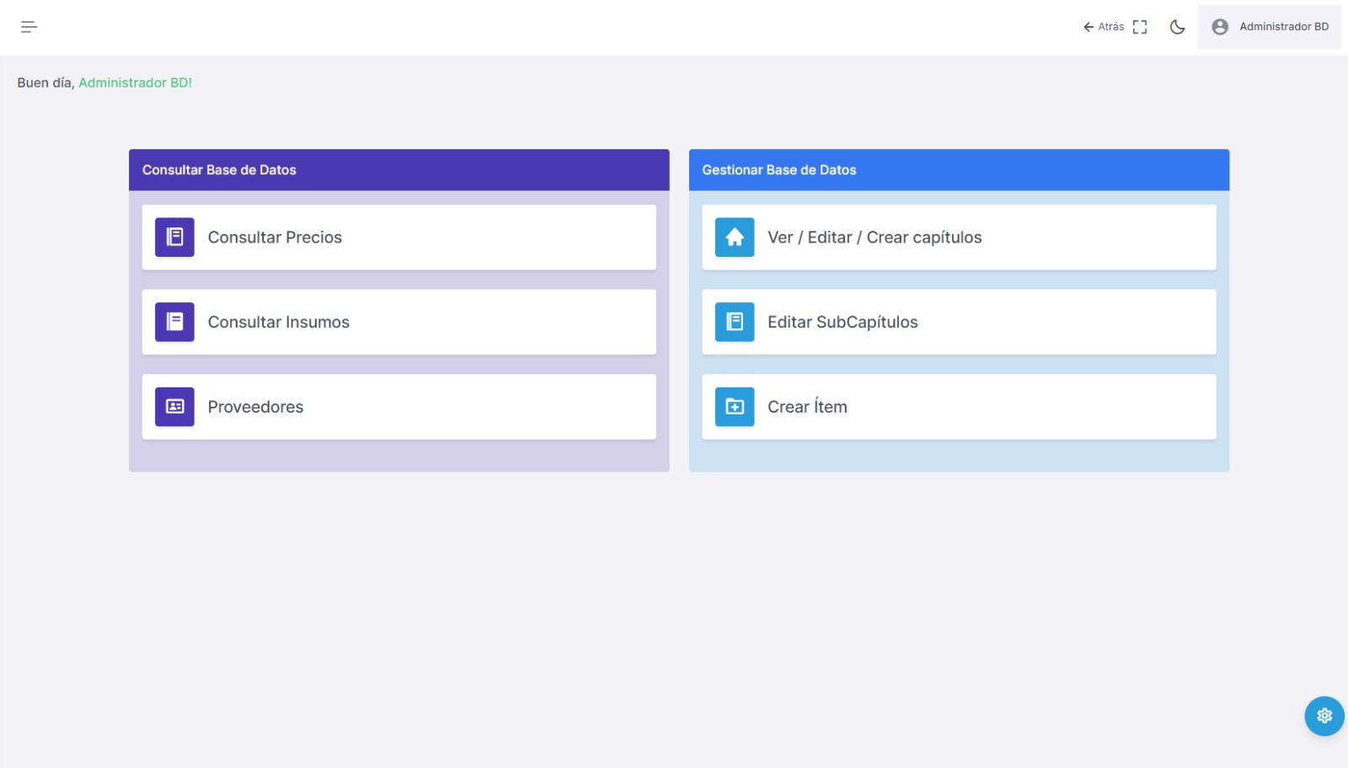Open the floating settings gear button
The height and width of the screenshot is (768, 1348).
click(x=1324, y=716)
